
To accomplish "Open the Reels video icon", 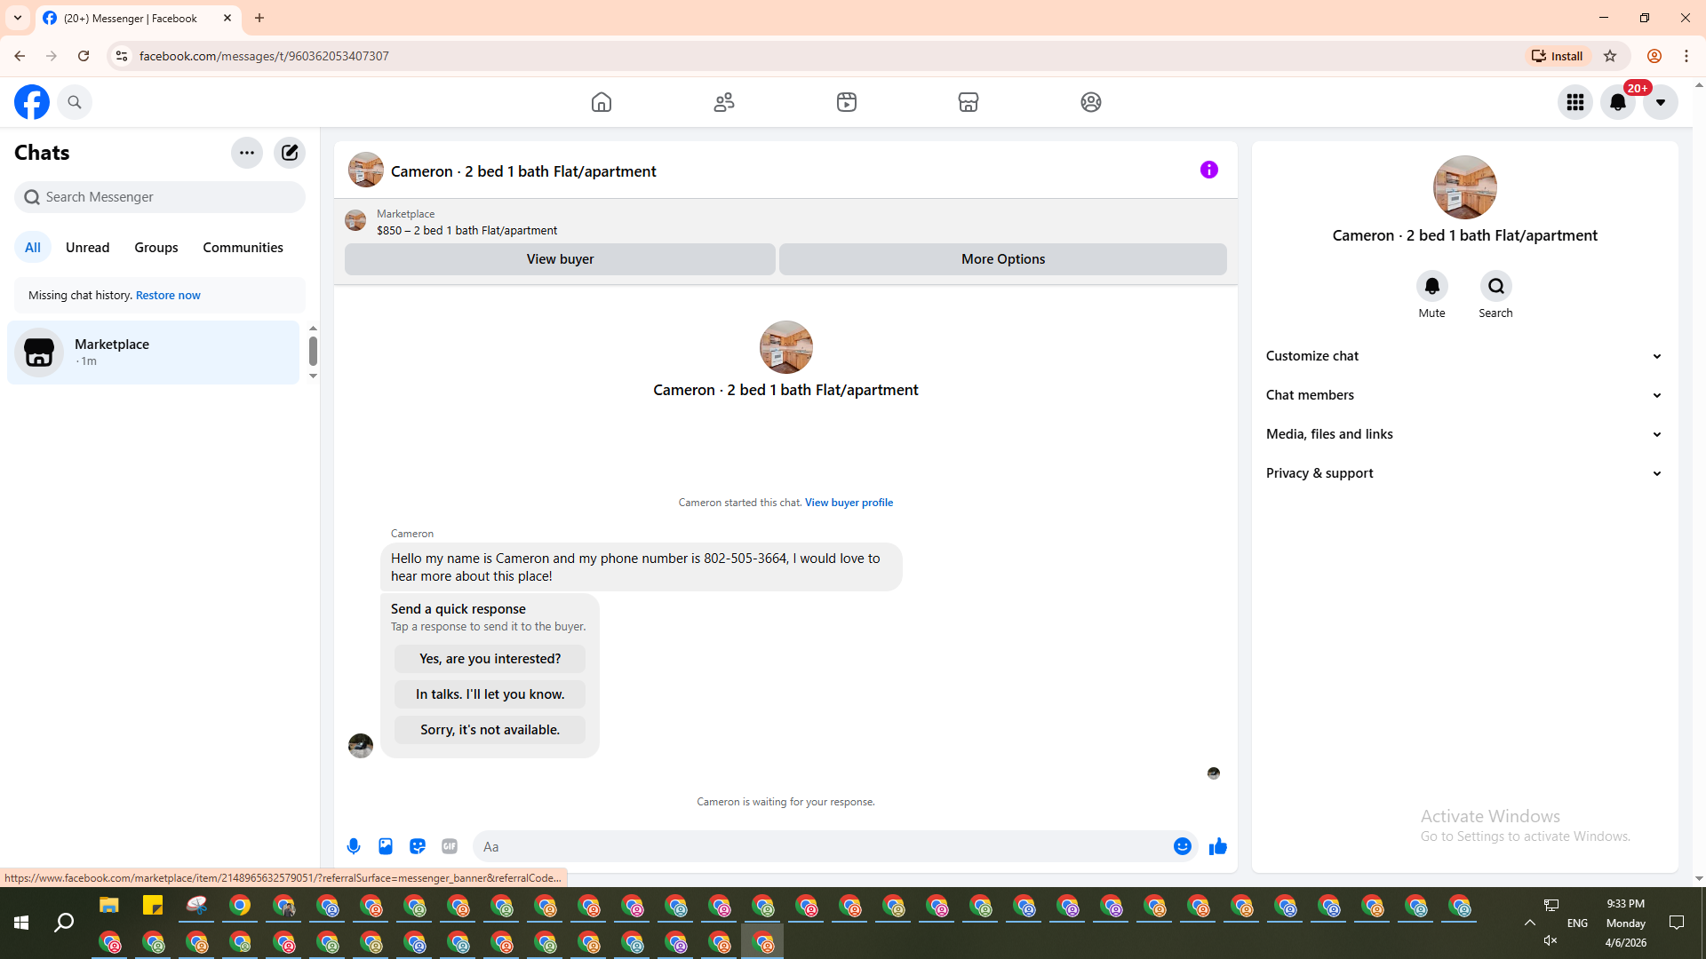I will [x=847, y=102].
